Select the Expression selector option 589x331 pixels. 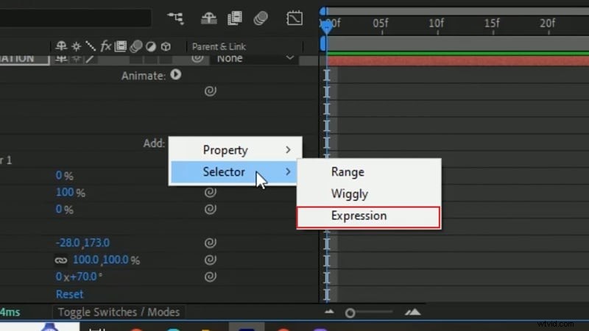click(369, 216)
